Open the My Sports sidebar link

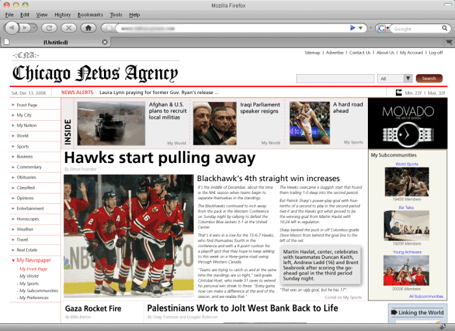[29, 284]
